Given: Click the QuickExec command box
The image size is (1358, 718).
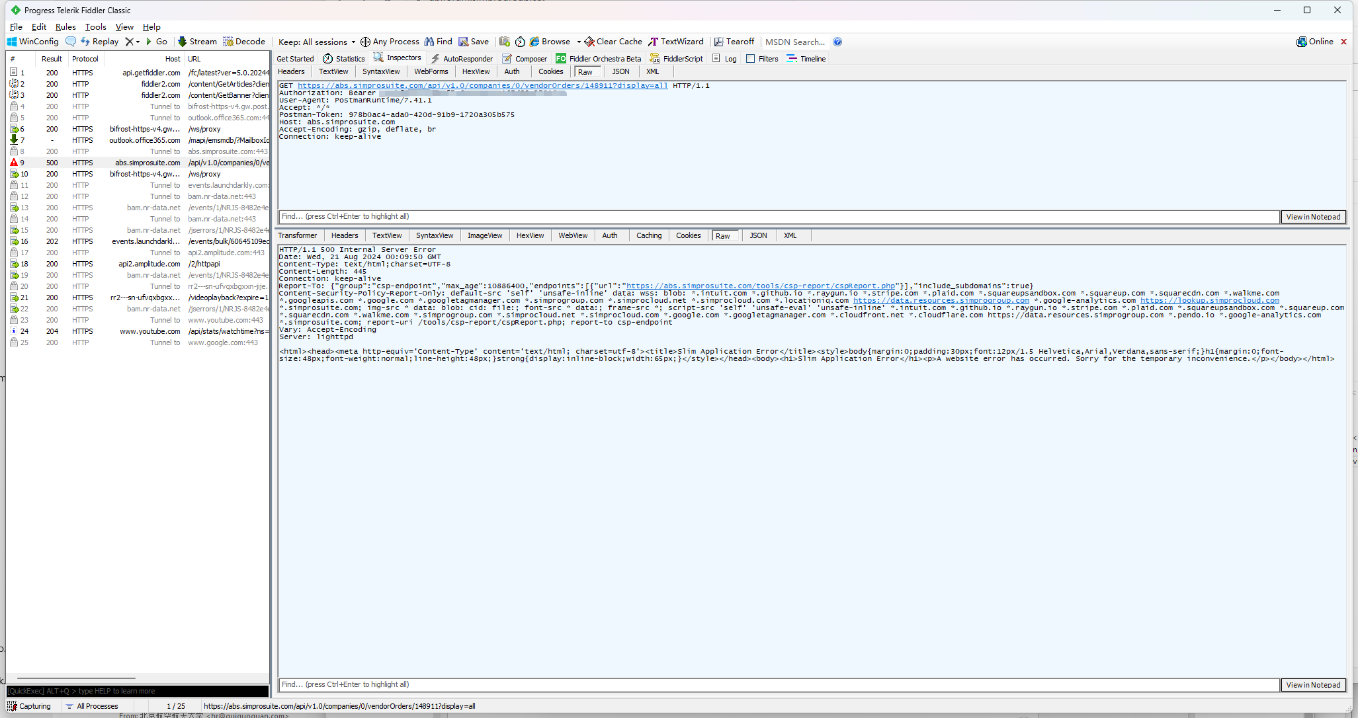Looking at the screenshot, I should pyautogui.click(x=138, y=691).
